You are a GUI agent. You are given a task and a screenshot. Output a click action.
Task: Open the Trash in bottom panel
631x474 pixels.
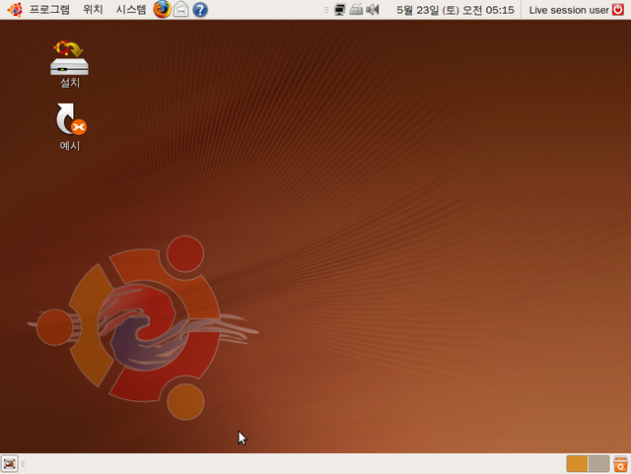click(621, 463)
